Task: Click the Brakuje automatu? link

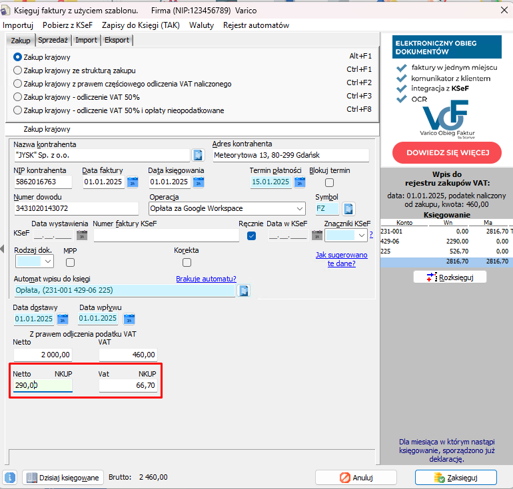Action: click(x=206, y=279)
